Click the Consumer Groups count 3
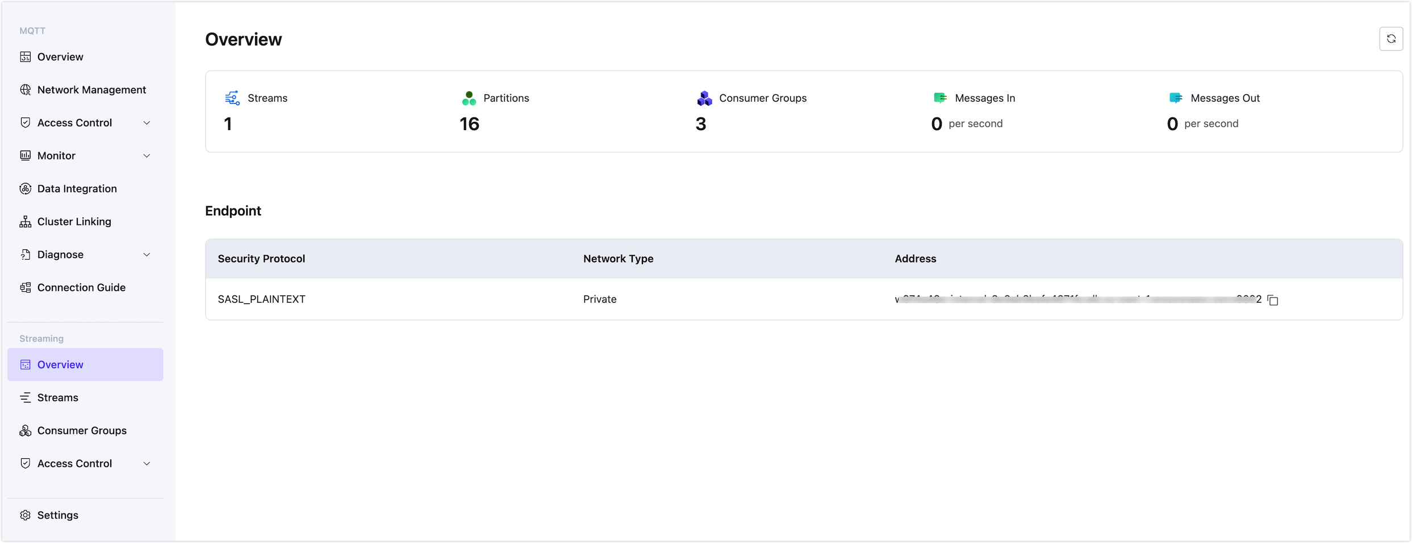1412x543 pixels. point(701,124)
